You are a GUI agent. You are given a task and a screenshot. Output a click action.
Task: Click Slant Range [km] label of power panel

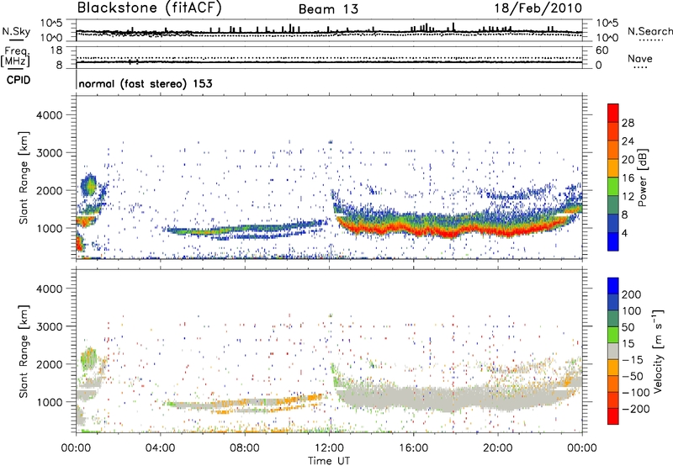click(x=24, y=177)
